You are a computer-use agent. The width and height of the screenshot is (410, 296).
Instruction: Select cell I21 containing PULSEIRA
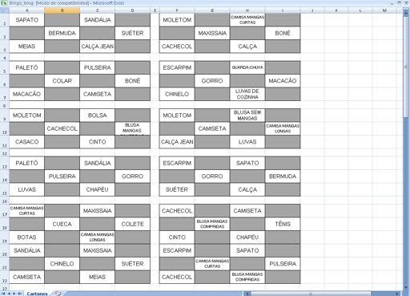tap(283, 264)
